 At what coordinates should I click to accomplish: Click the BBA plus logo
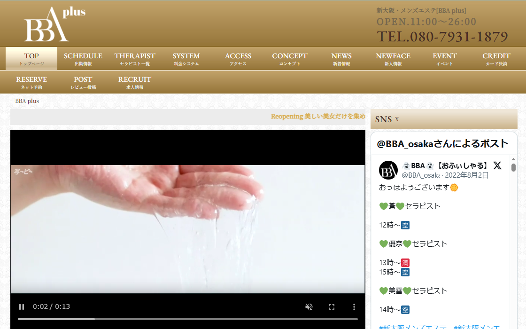coord(54,24)
